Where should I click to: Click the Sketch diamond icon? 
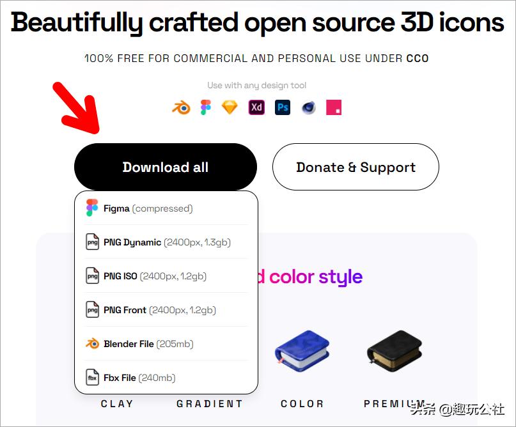pos(230,107)
